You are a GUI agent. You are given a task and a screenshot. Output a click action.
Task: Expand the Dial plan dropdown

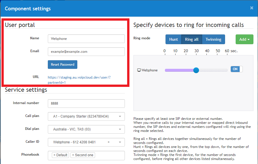(120, 129)
